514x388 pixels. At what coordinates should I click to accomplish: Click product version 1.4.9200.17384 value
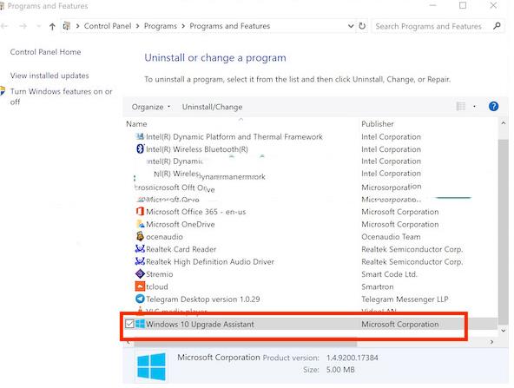click(352, 358)
